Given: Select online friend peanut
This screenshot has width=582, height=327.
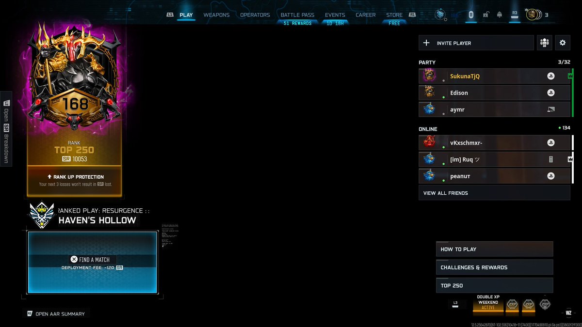Looking at the screenshot, I should point(495,176).
